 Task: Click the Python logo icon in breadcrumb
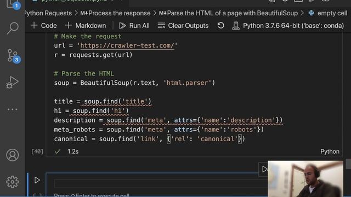311,13
